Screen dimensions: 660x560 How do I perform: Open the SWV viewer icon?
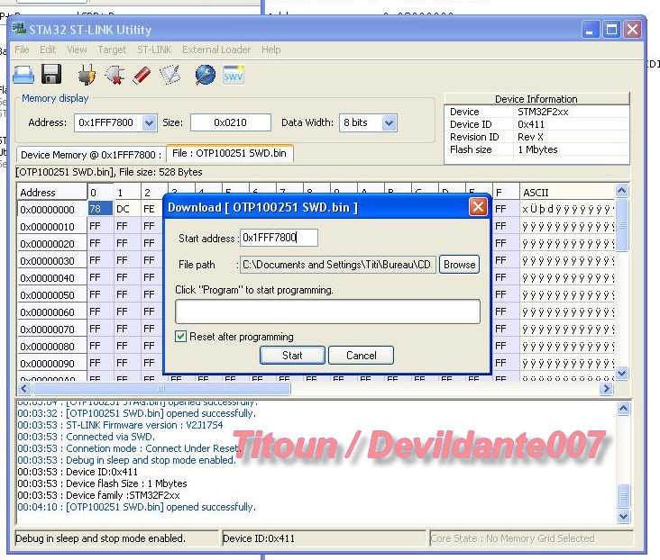[x=234, y=75]
